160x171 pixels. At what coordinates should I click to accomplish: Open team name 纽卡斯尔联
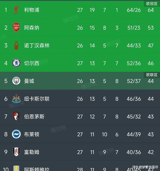click(37, 99)
